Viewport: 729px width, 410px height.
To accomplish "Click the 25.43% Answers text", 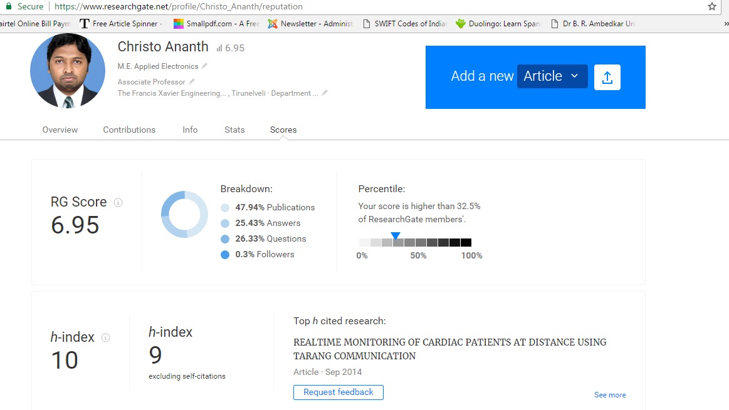I will tap(268, 223).
